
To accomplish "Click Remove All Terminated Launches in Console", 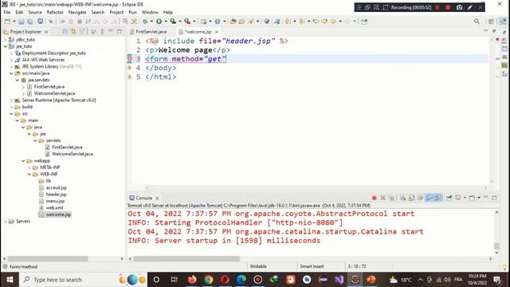I will point(392,198).
